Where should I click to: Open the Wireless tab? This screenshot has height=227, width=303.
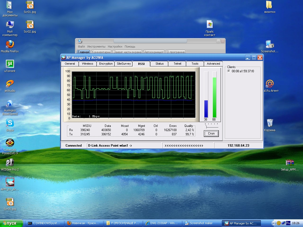[x=87, y=64]
